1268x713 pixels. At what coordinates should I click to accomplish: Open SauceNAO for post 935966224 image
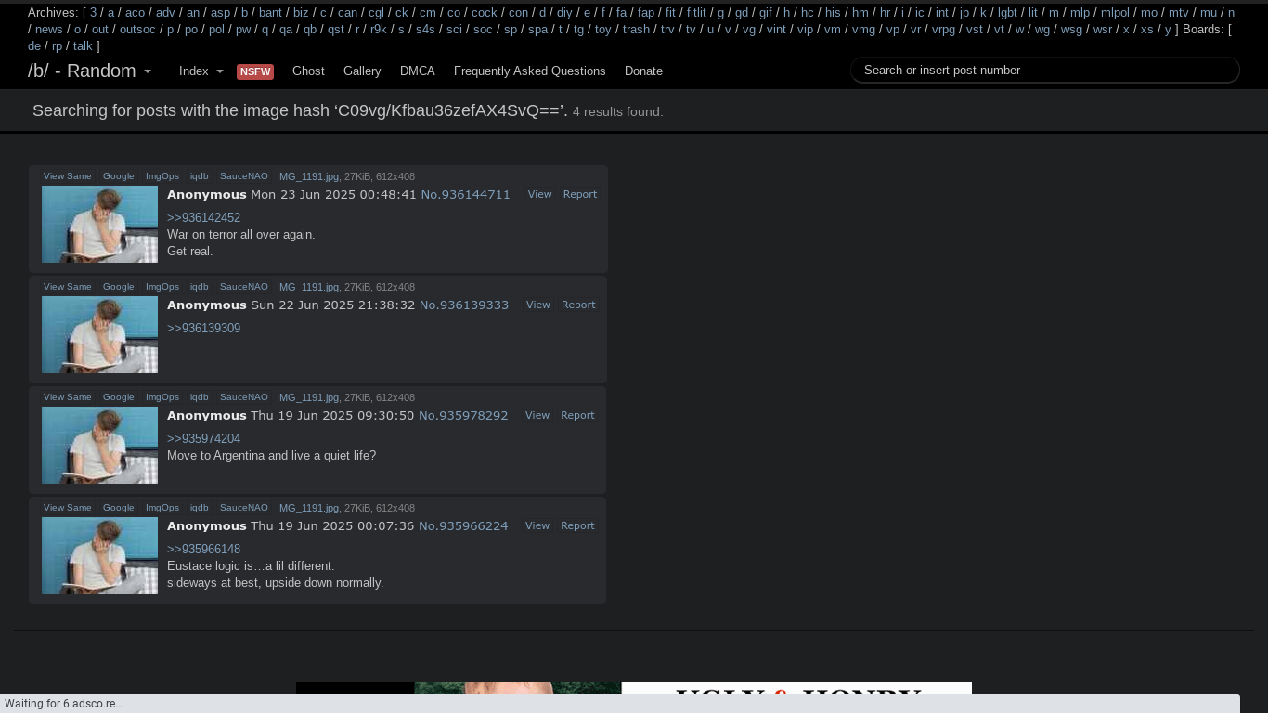[x=244, y=508]
